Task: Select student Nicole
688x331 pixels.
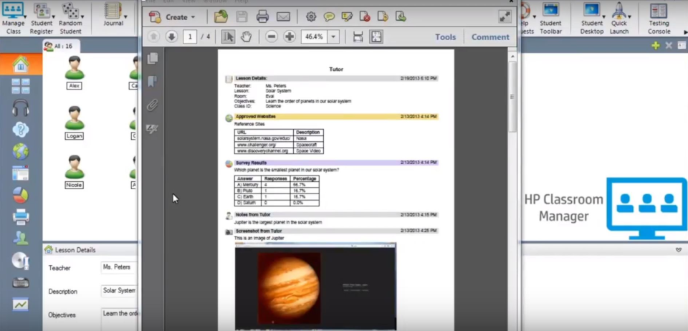Action: point(74,172)
